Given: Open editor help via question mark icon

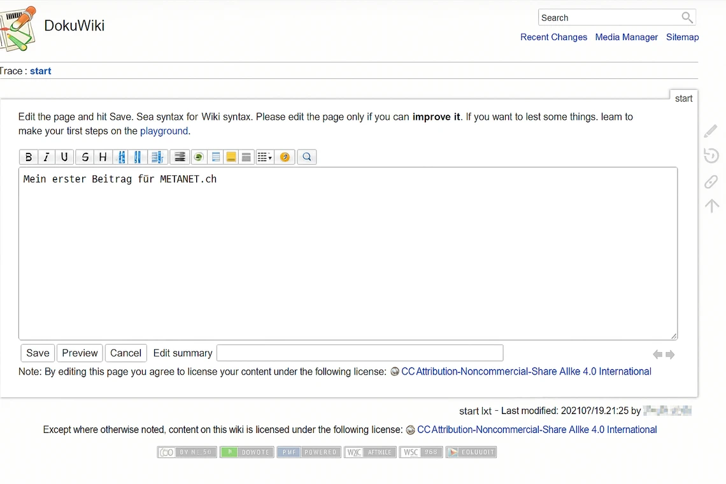Looking at the screenshot, I should tap(285, 157).
